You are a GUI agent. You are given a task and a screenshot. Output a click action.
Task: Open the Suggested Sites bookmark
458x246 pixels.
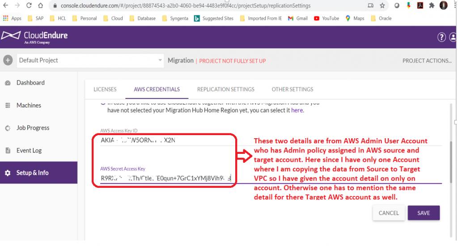[x=214, y=18]
